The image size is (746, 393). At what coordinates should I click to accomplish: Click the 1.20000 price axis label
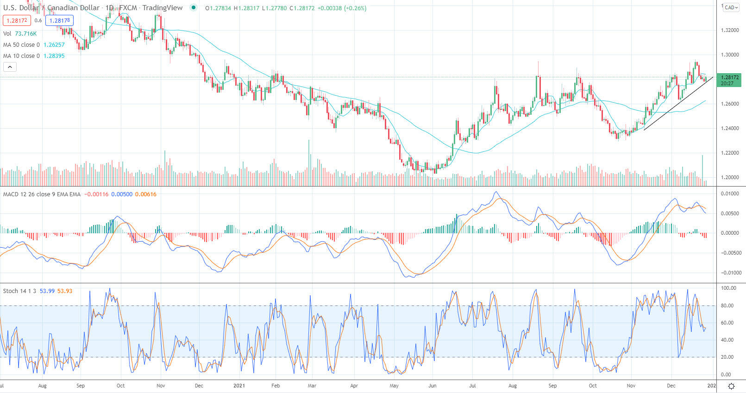coord(730,178)
